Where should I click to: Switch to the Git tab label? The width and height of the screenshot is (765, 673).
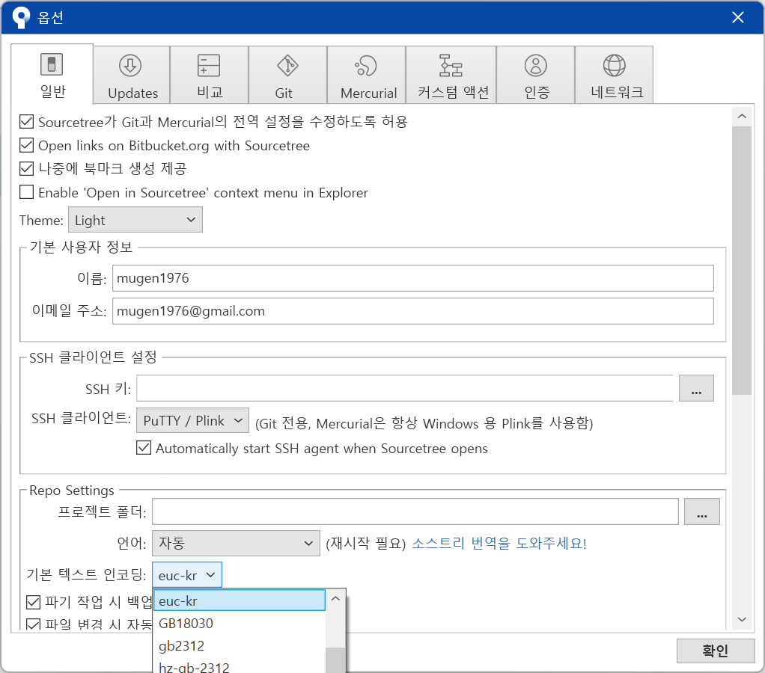[284, 93]
